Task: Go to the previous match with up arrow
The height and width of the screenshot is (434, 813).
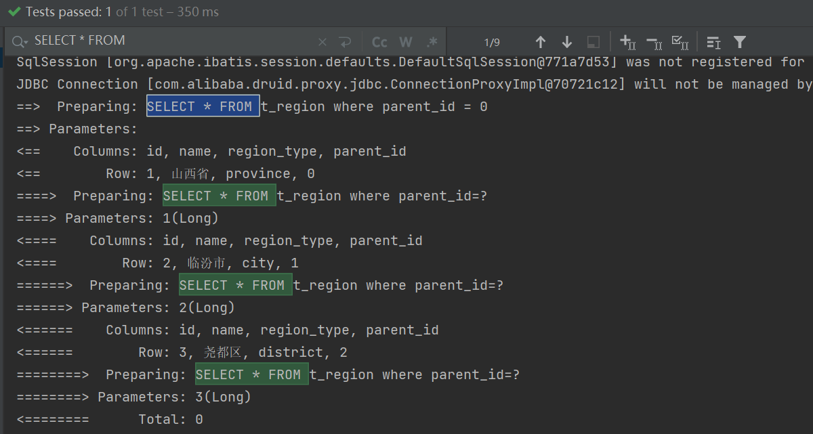Action: point(540,41)
